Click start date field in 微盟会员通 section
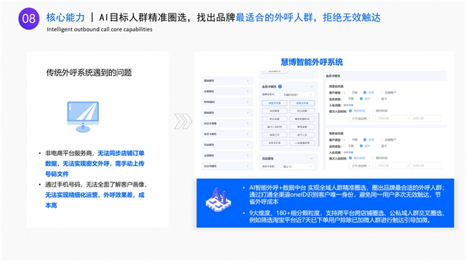This screenshot has width=466, height=261. point(391,118)
